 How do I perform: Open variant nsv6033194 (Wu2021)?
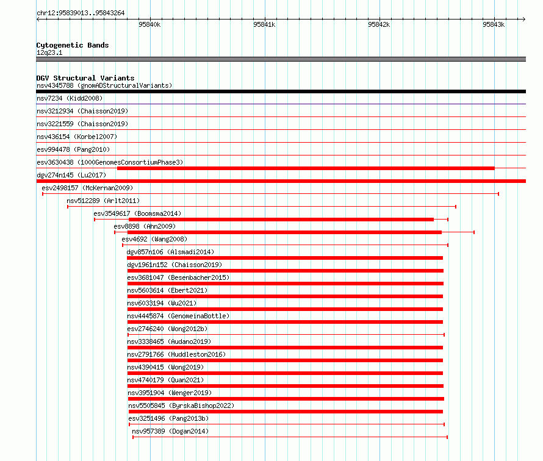pos(162,303)
